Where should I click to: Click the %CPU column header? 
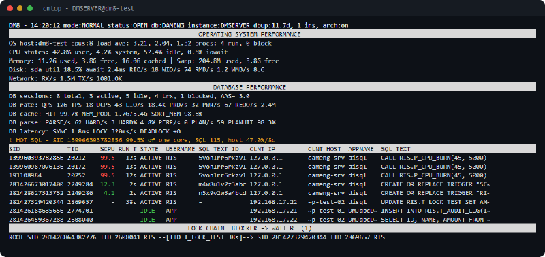pos(107,149)
